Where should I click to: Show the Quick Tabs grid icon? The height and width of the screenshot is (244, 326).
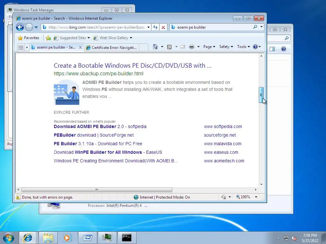tap(21, 48)
